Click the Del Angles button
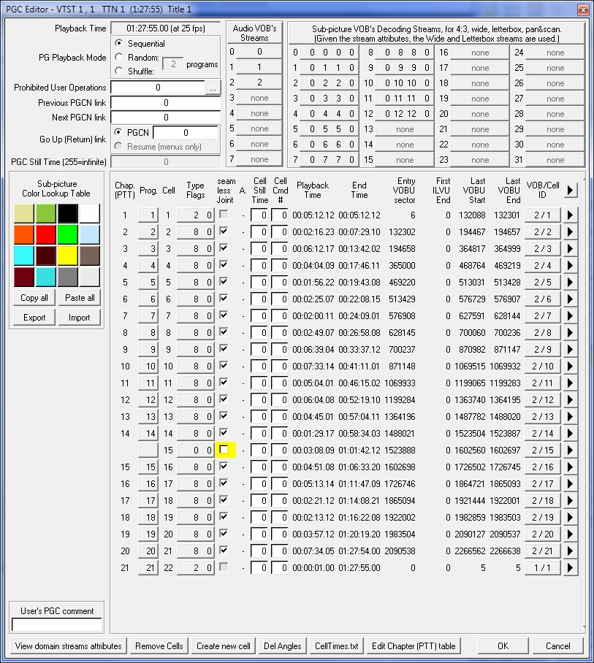Screen dimensions: 594x663 [x=283, y=646]
